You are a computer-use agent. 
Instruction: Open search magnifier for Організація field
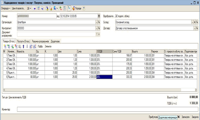(99, 22)
